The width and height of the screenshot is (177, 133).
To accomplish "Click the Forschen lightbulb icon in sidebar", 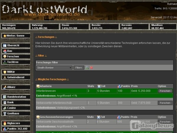I will (5, 56).
